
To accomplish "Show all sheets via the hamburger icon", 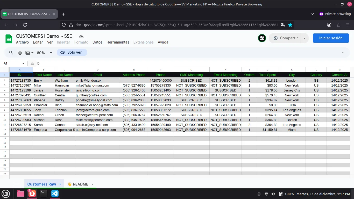I will click(16, 184).
